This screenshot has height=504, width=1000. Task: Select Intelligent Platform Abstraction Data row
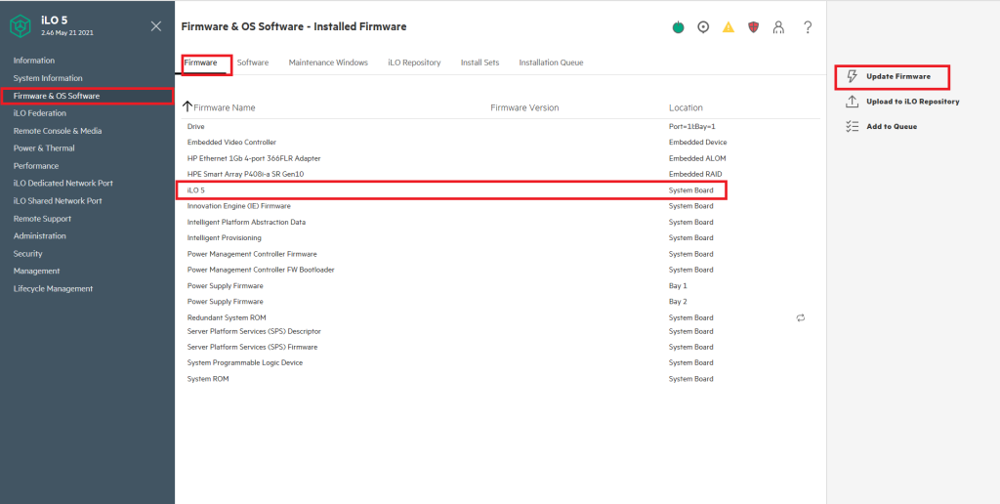pos(501,222)
